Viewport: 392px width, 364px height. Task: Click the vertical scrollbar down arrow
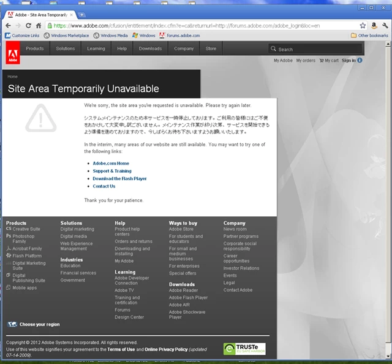(x=388, y=356)
